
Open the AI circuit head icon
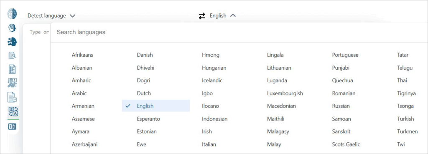12,42
